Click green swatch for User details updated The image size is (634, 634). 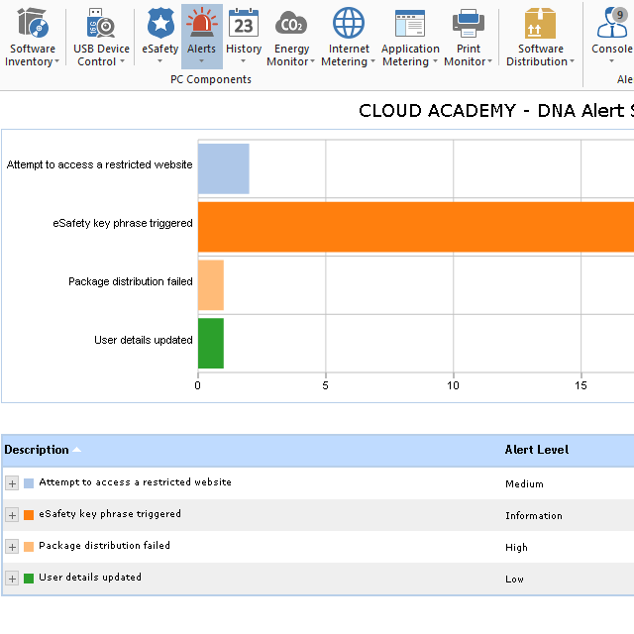[x=29, y=579]
